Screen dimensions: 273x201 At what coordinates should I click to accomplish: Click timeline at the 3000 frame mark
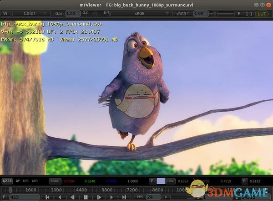[56, 190]
